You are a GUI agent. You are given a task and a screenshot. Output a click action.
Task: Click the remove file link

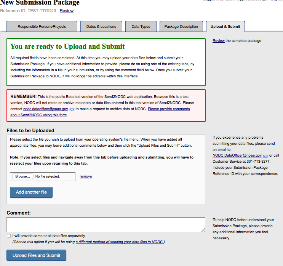coord(86,176)
